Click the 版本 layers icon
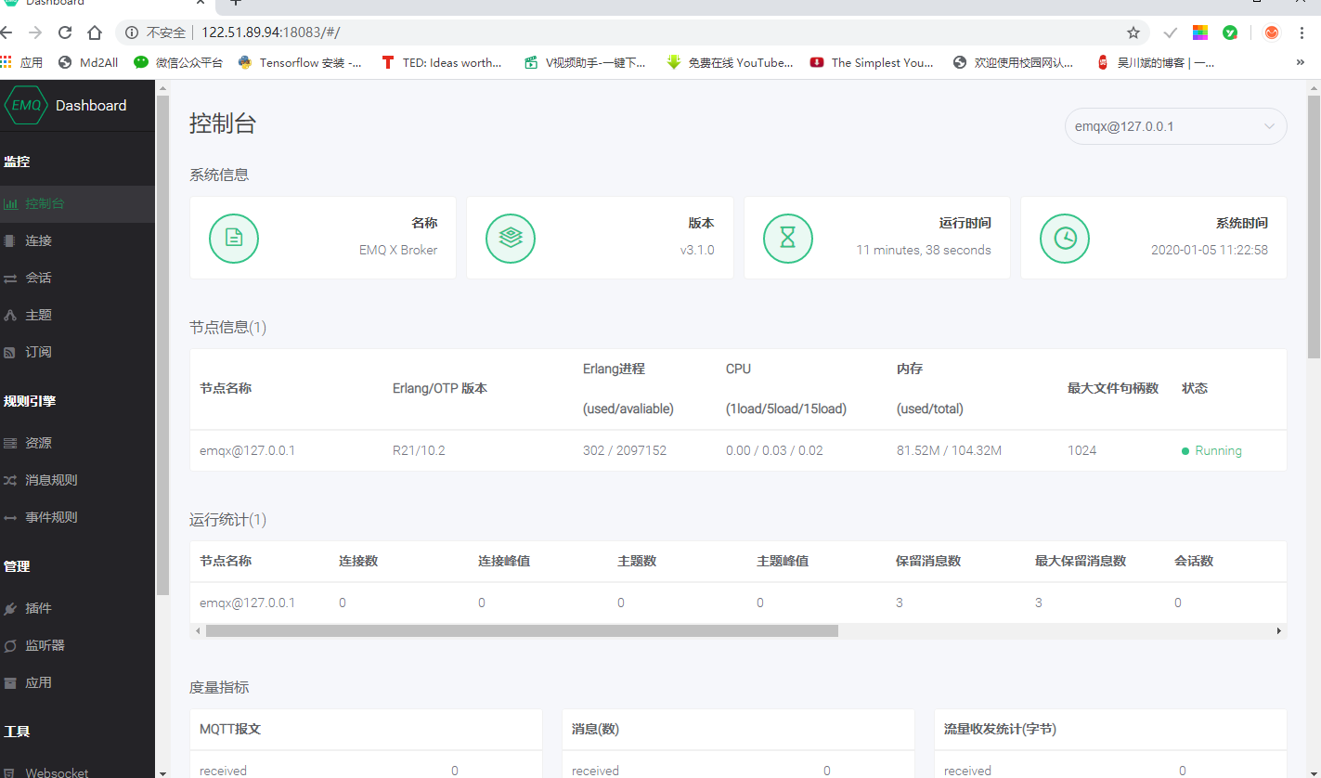The height and width of the screenshot is (778, 1321). (511, 238)
